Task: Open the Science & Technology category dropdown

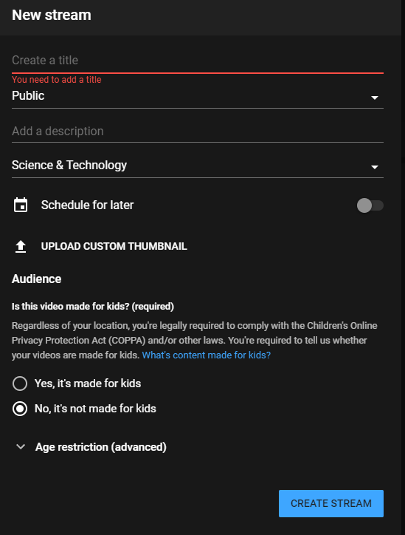Action: [198, 166]
